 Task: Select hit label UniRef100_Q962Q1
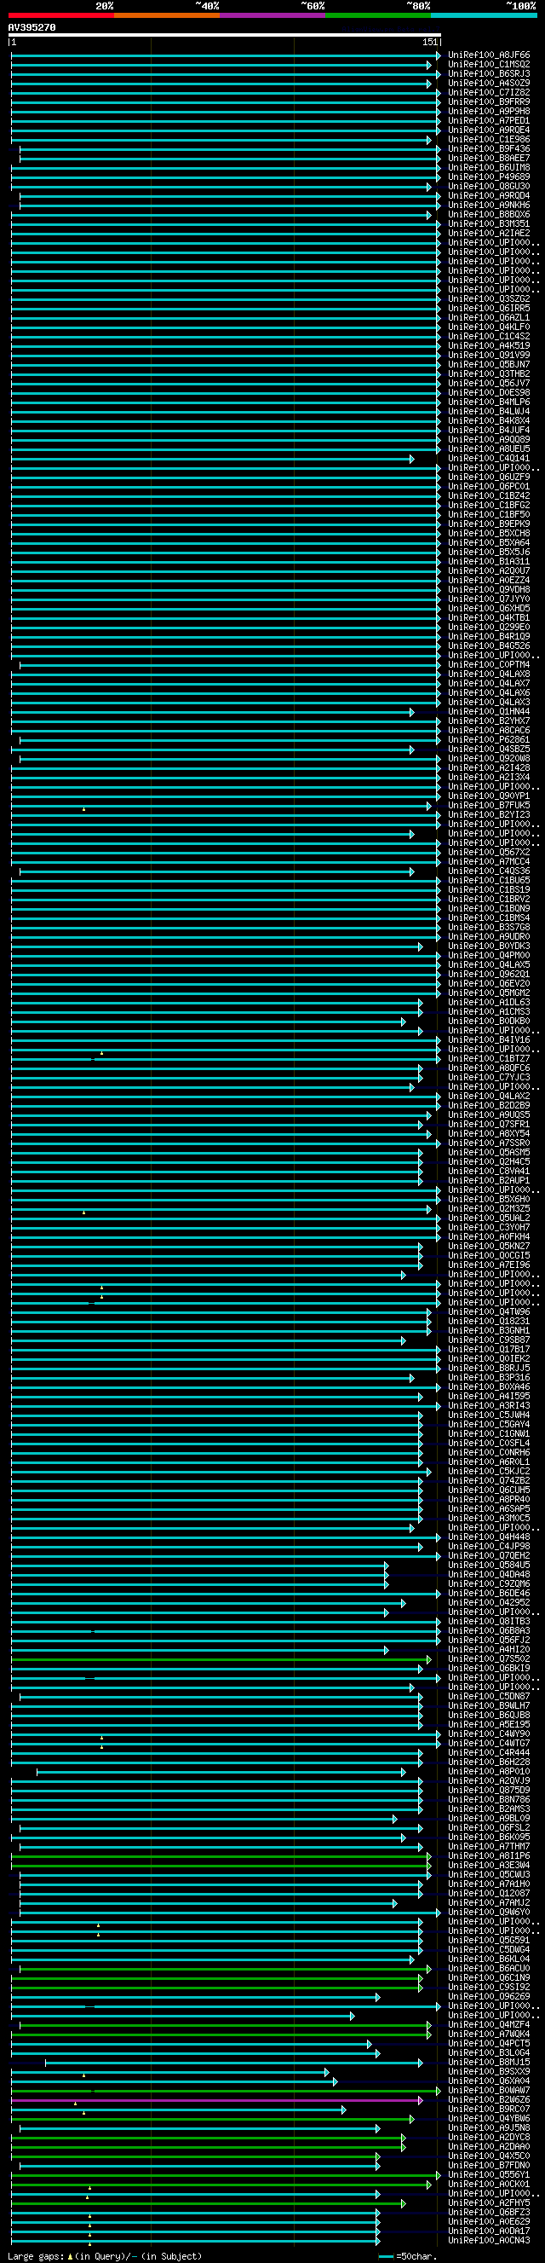pos(489,974)
